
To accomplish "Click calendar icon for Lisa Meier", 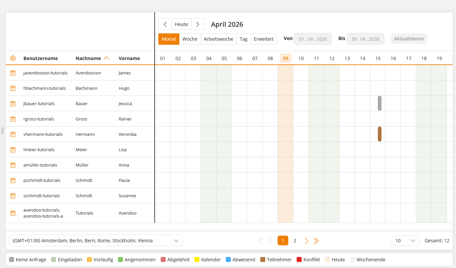I will click(13, 150).
